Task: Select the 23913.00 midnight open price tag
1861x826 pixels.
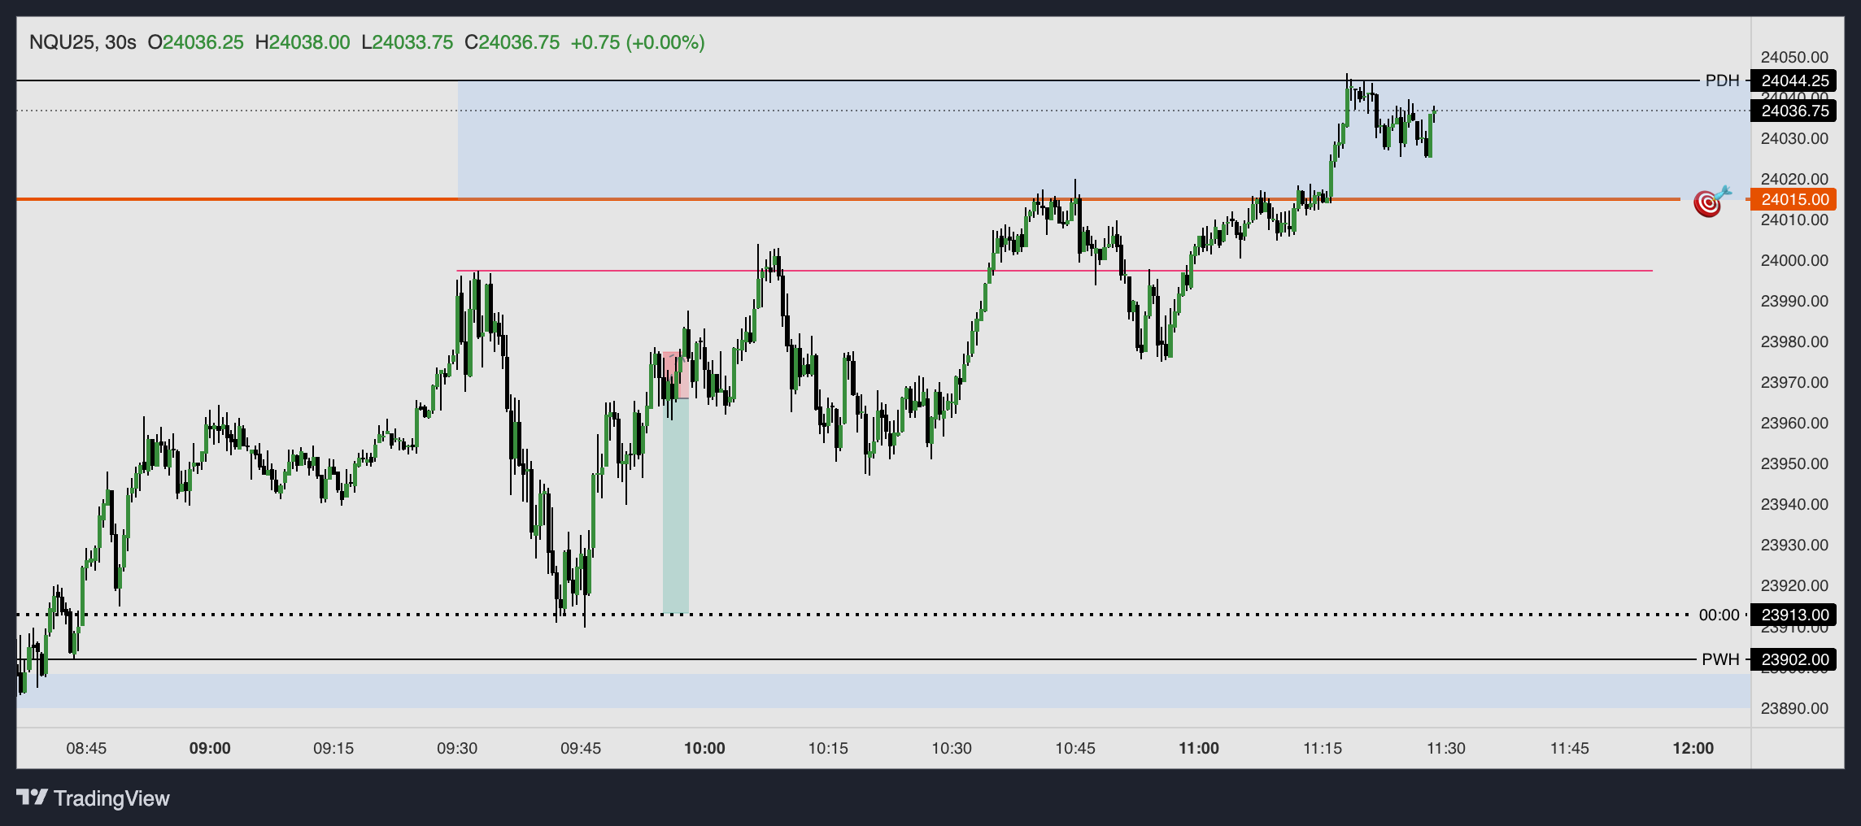Action: (x=1794, y=615)
